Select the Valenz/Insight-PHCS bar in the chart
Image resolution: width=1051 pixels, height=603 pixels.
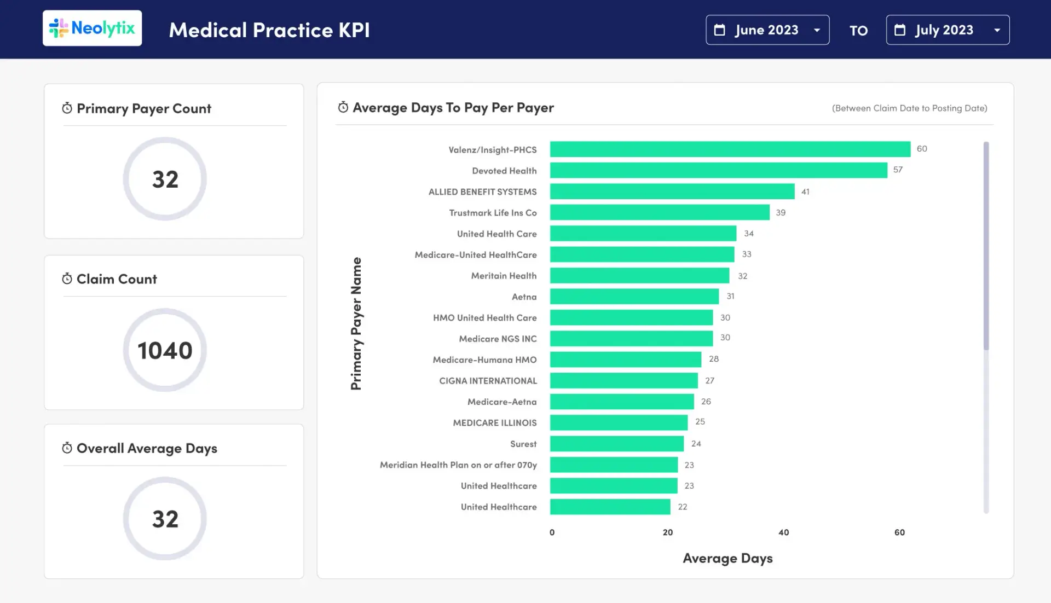point(728,149)
